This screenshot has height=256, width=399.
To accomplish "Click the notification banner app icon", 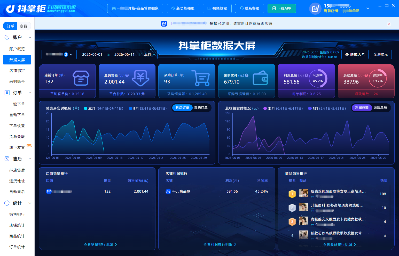I will (164, 24).
